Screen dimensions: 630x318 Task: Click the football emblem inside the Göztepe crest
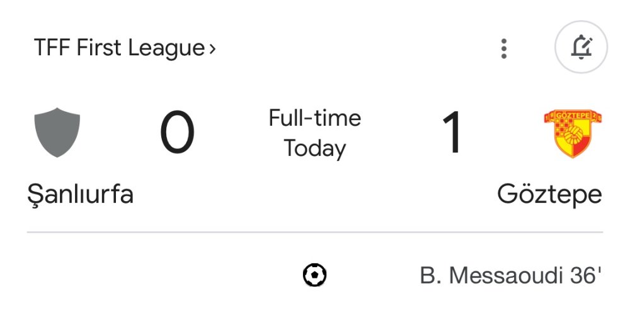point(573,136)
